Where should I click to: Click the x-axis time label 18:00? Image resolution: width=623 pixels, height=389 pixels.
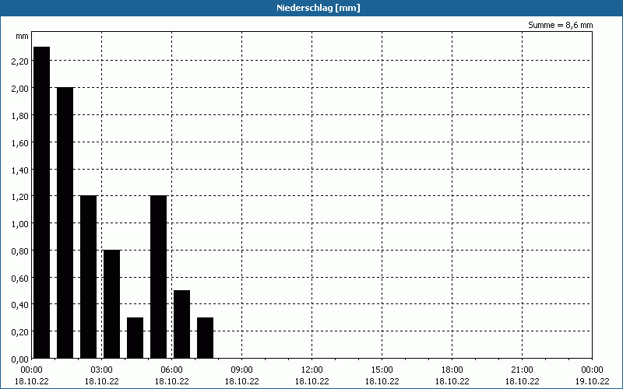452,370
